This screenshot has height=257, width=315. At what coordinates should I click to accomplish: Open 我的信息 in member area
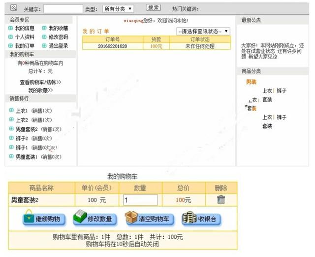tap(25, 28)
